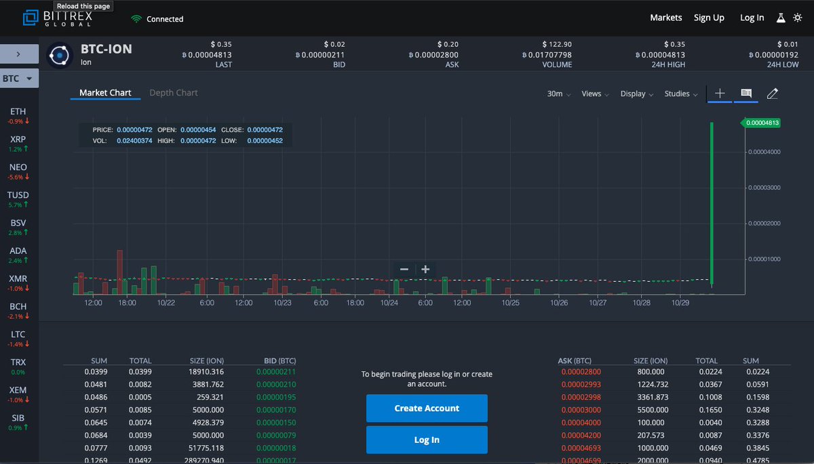Click the 24H HIGH value label
814x464 pixels.
(x=667, y=65)
